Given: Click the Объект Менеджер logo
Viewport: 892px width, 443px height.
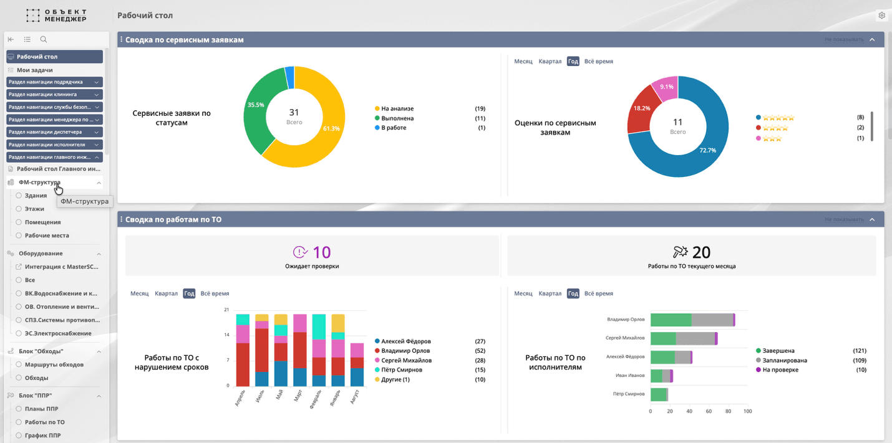Looking at the screenshot, I should (x=57, y=16).
